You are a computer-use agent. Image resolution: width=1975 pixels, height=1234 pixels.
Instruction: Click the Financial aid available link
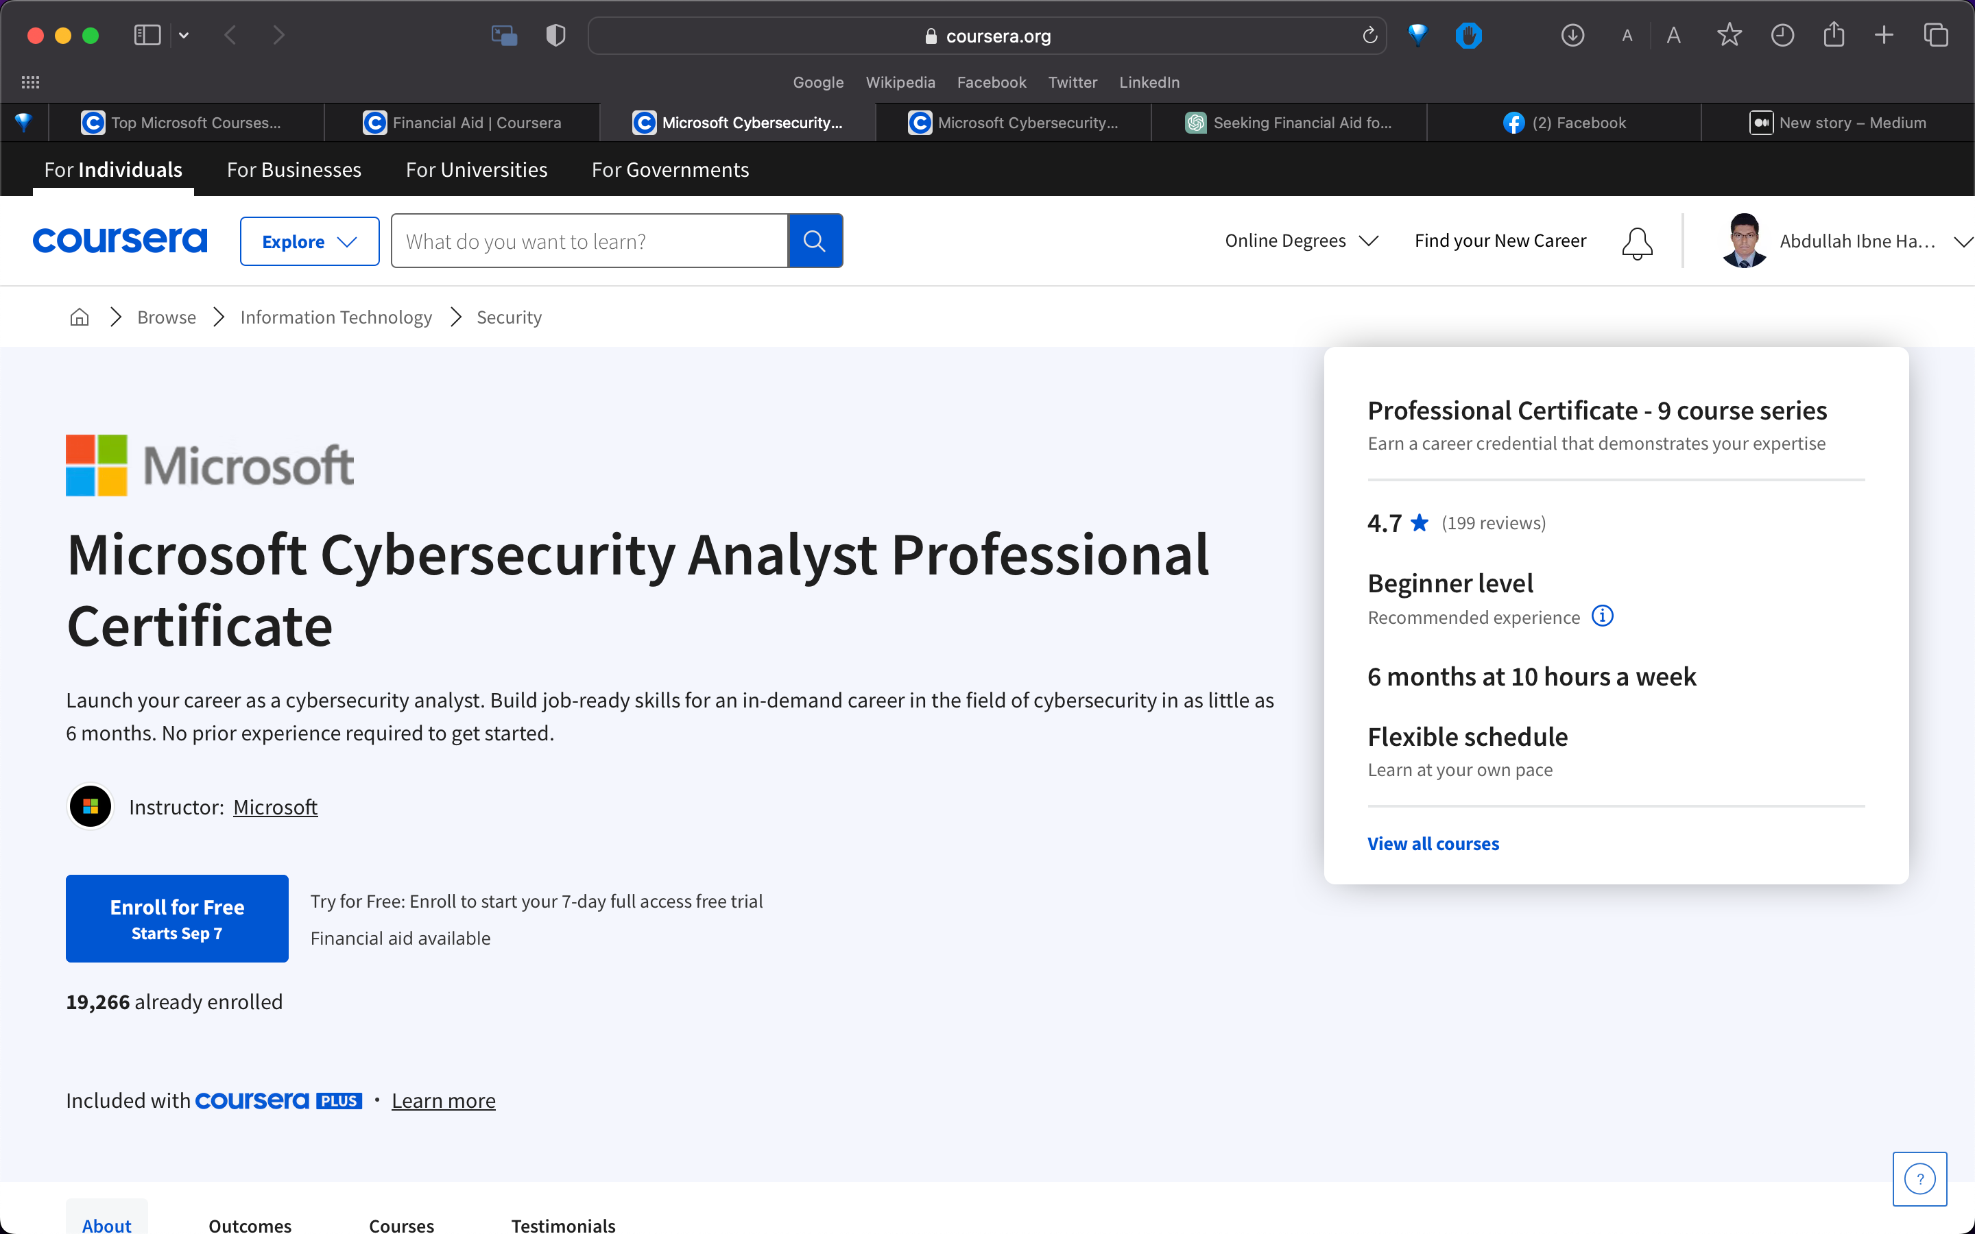click(400, 939)
